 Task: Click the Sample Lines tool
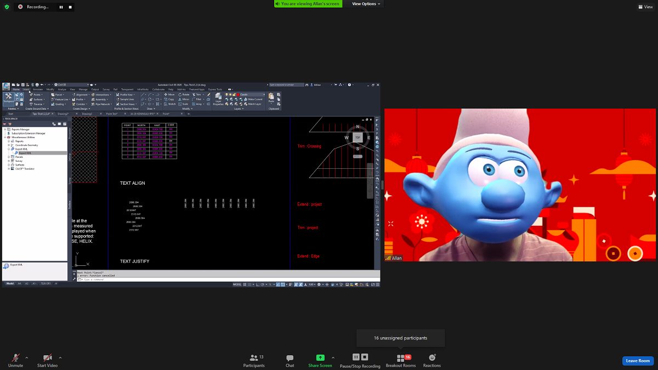[x=126, y=99]
